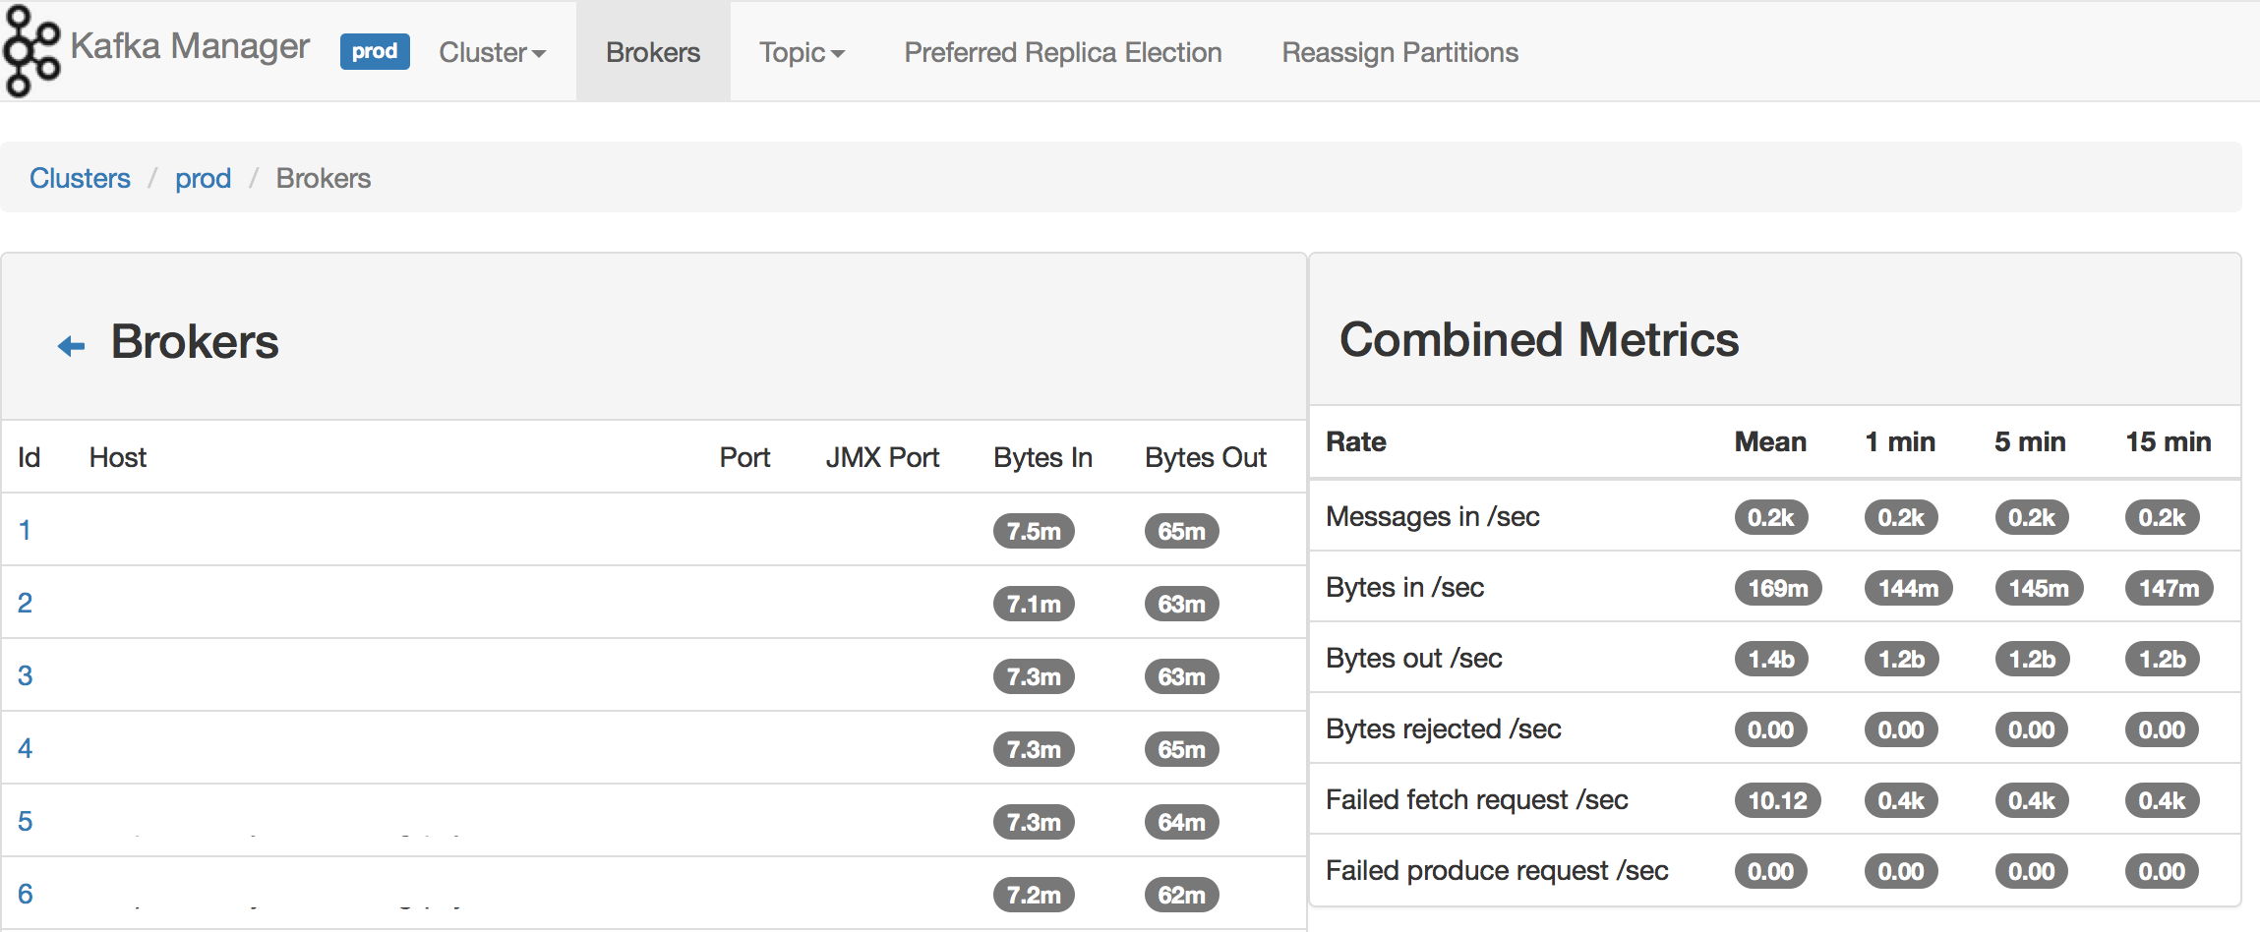Screen dimensions: 2260x932
Task: Select the Brokers navigation tab
Action: (x=653, y=52)
